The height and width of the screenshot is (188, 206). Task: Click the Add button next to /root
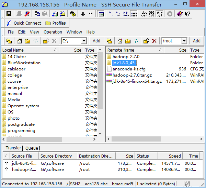(x=197, y=41)
